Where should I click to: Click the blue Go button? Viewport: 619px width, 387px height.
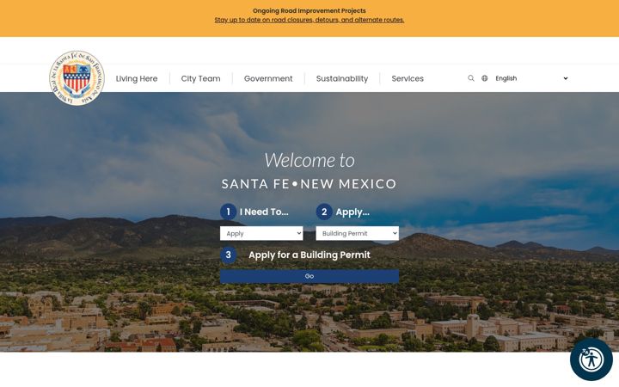(309, 276)
